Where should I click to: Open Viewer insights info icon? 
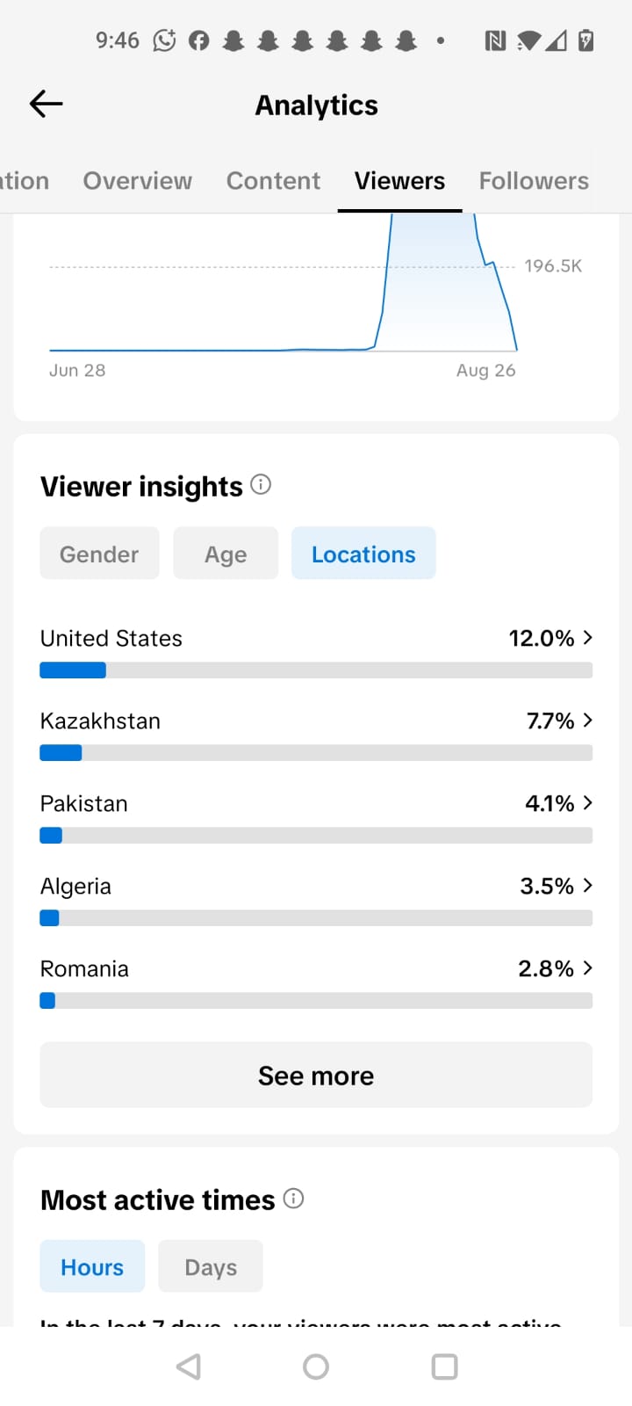(x=261, y=484)
